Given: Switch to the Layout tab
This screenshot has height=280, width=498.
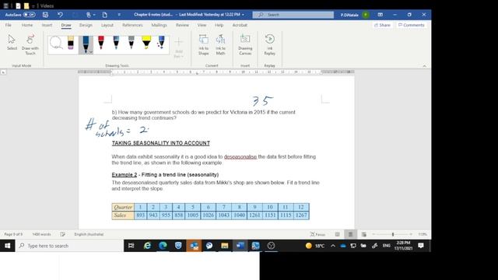Looking at the screenshot, I should 107,25.
